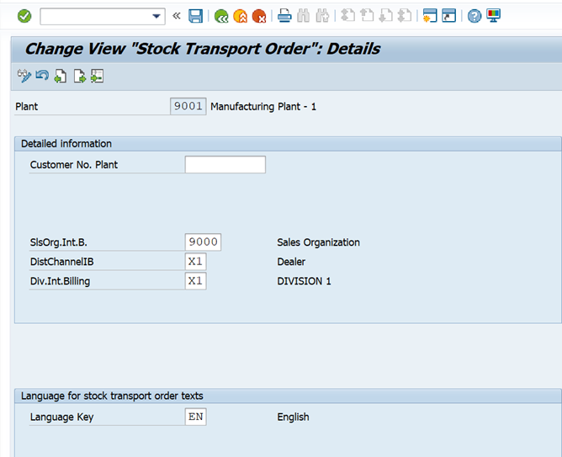The height and width of the screenshot is (457, 562).
Task: Click the "Detailed information" group header
Action: point(66,144)
